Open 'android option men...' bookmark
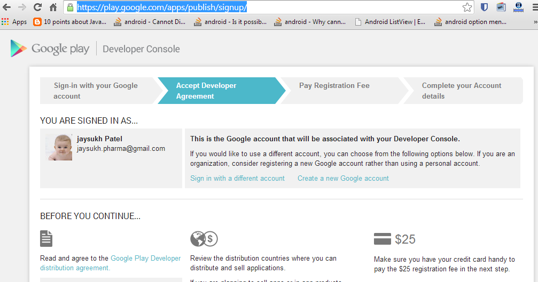Viewport: 538px width, 282px height. click(x=470, y=22)
